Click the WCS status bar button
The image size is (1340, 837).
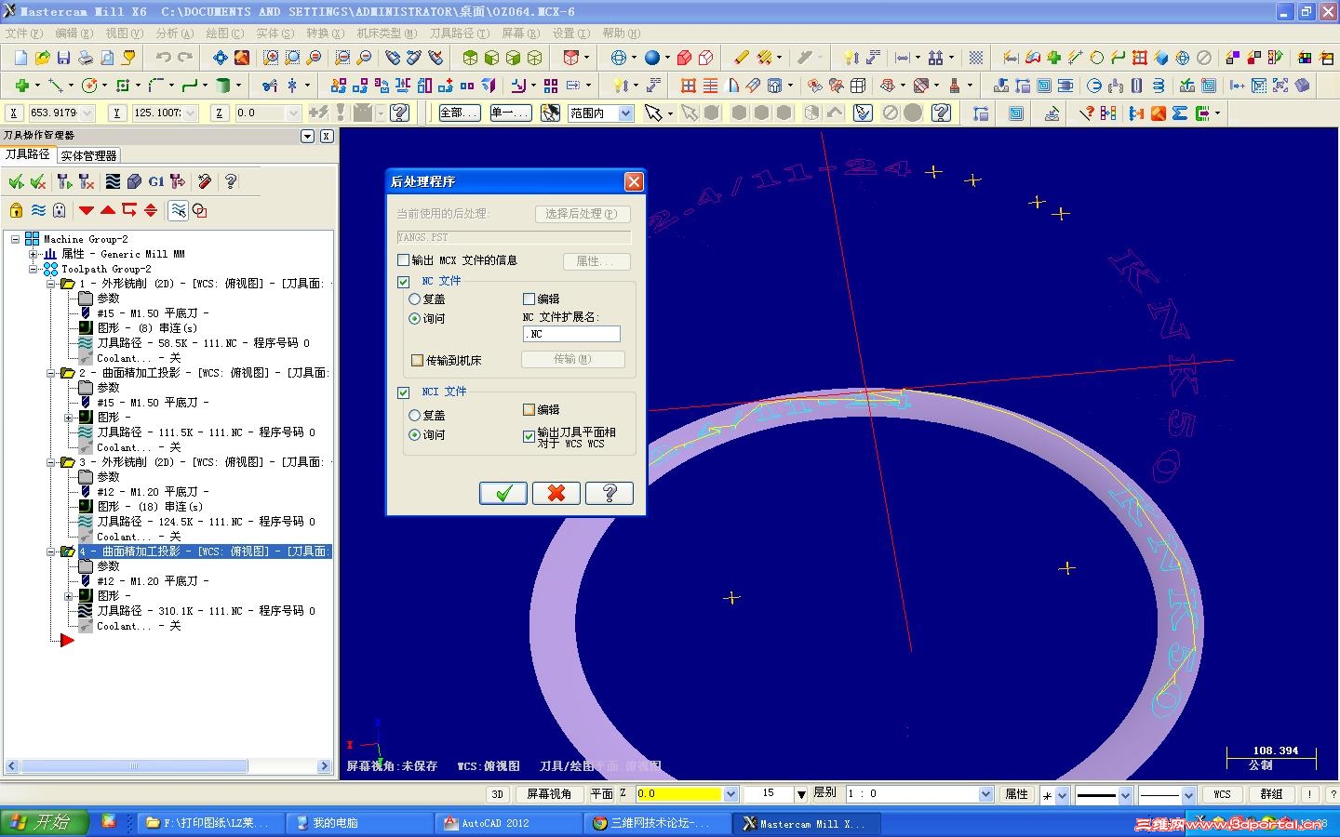point(1222,794)
